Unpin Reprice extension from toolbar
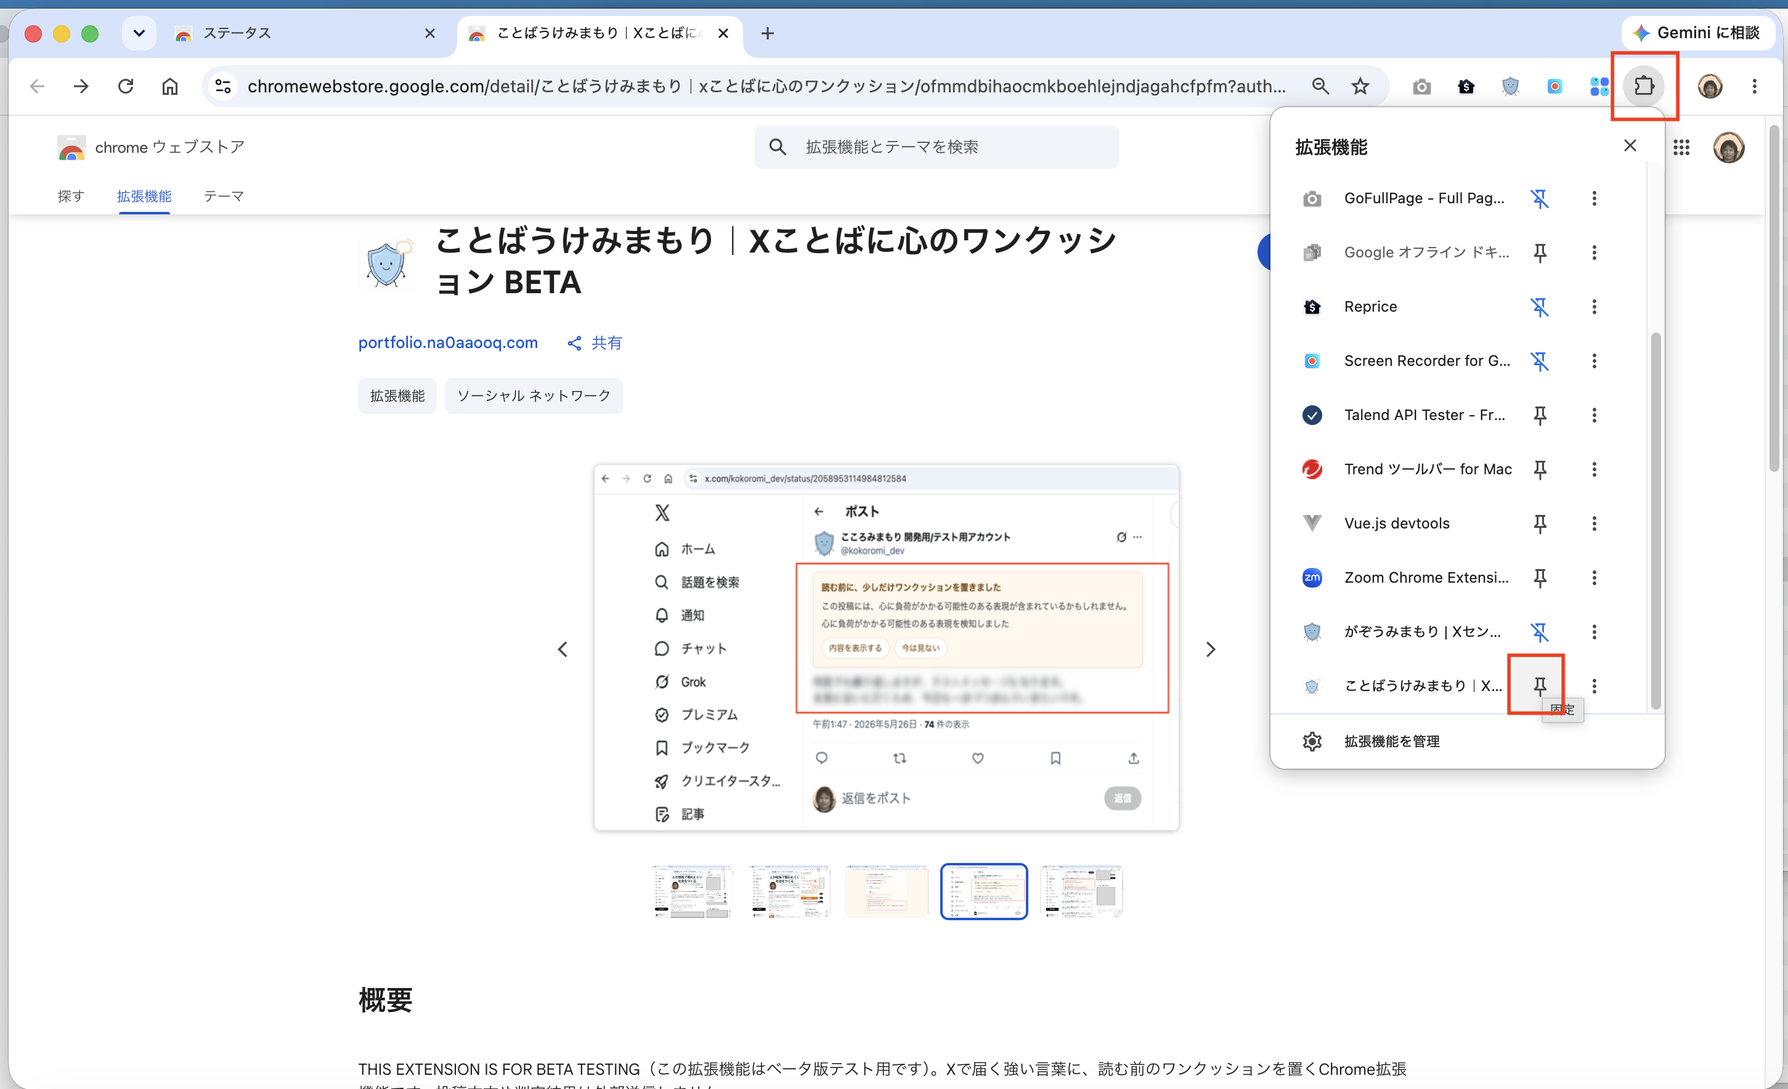This screenshot has height=1089, width=1788. click(x=1539, y=307)
